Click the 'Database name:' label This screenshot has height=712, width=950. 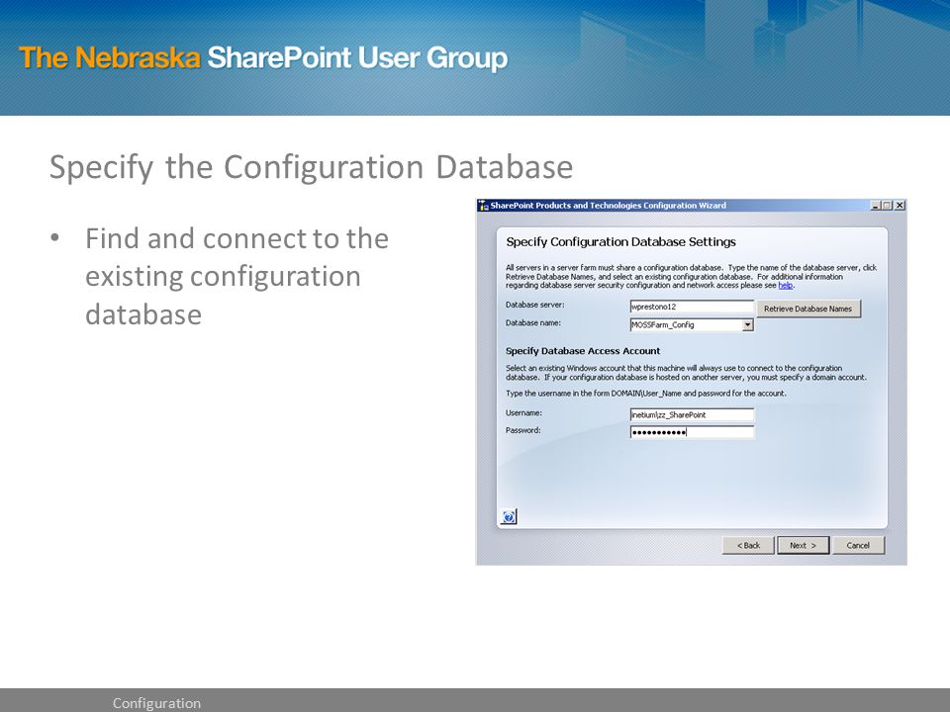533,323
